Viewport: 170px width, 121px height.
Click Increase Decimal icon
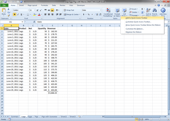[97, 14]
